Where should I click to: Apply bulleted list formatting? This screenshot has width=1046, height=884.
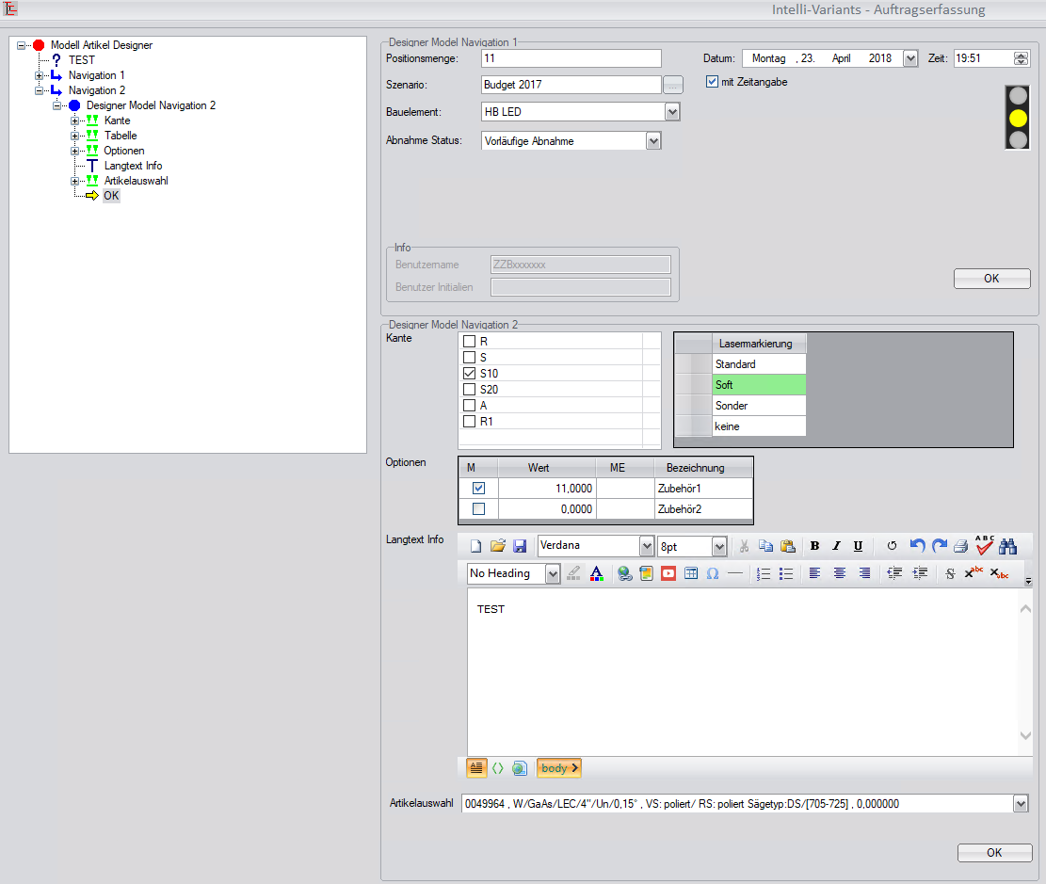[x=786, y=573]
